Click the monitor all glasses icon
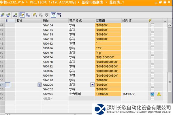This screenshot has height=115, width=173. pos(53,15)
